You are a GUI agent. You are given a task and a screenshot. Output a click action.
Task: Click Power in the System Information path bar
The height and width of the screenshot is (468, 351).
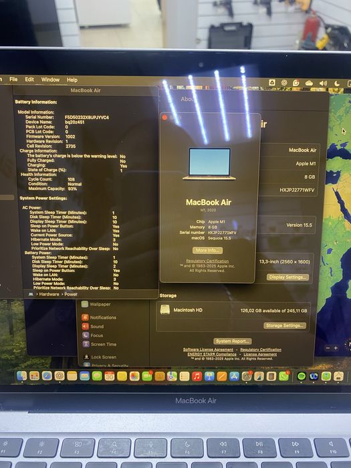pyautogui.click(x=71, y=294)
